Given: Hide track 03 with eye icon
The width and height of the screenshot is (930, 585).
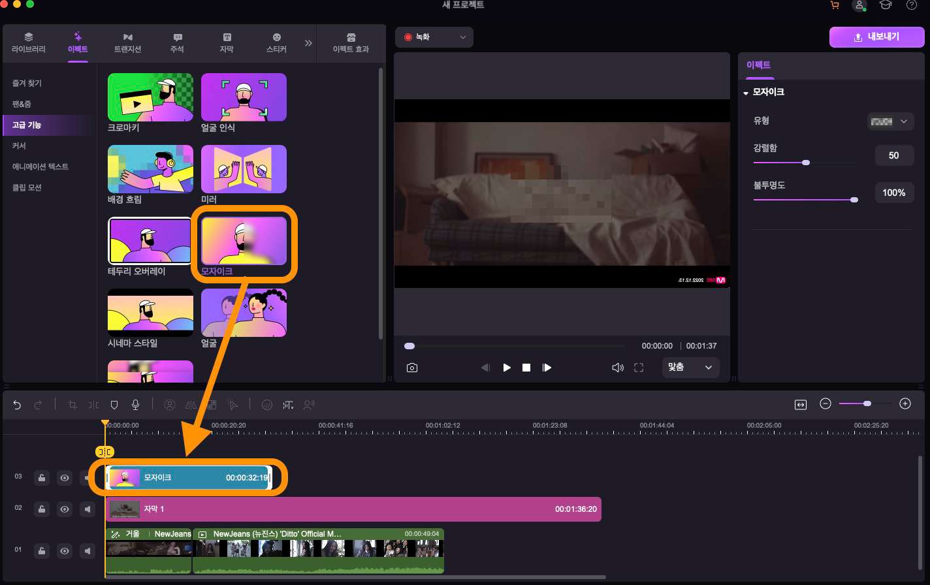Looking at the screenshot, I should click(x=65, y=478).
